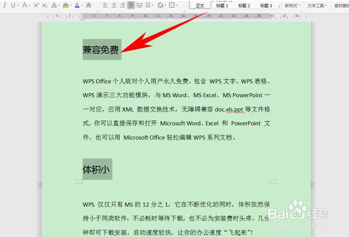The height and width of the screenshot is (237, 349).
Task: Apply blue font color
Action: coord(77,5)
